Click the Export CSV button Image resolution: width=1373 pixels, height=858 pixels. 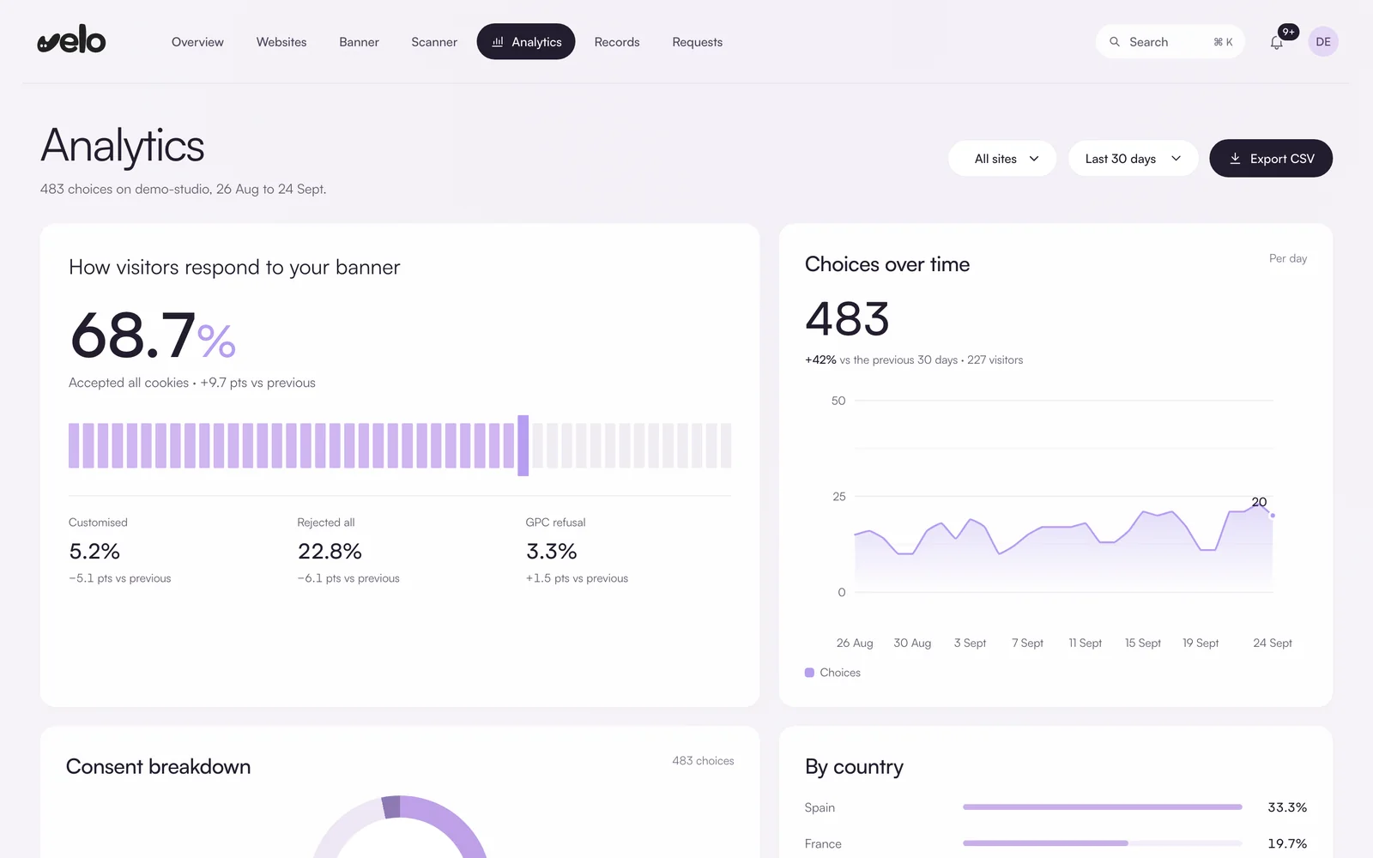tap(1271, 159)
